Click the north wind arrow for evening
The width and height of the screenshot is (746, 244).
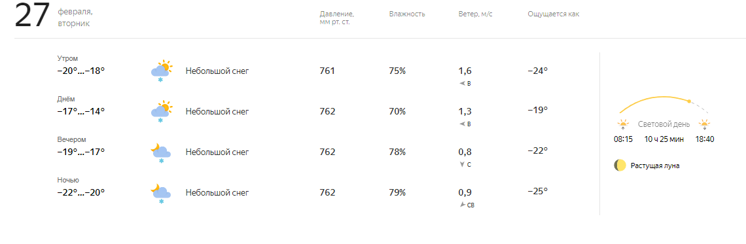(461, 165)
